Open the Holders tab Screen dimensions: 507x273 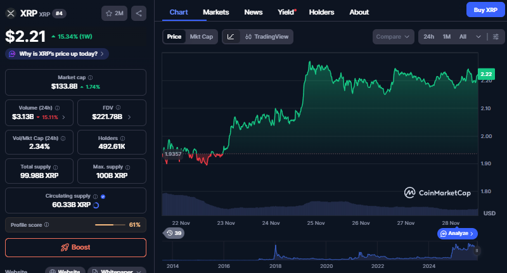321,12
